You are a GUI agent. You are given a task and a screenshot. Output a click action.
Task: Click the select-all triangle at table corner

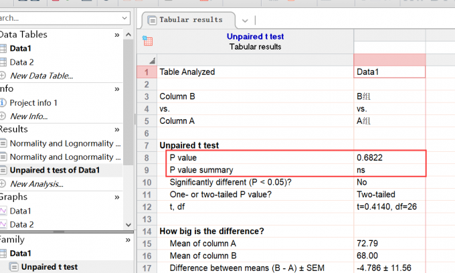click(x=153, y=60)
